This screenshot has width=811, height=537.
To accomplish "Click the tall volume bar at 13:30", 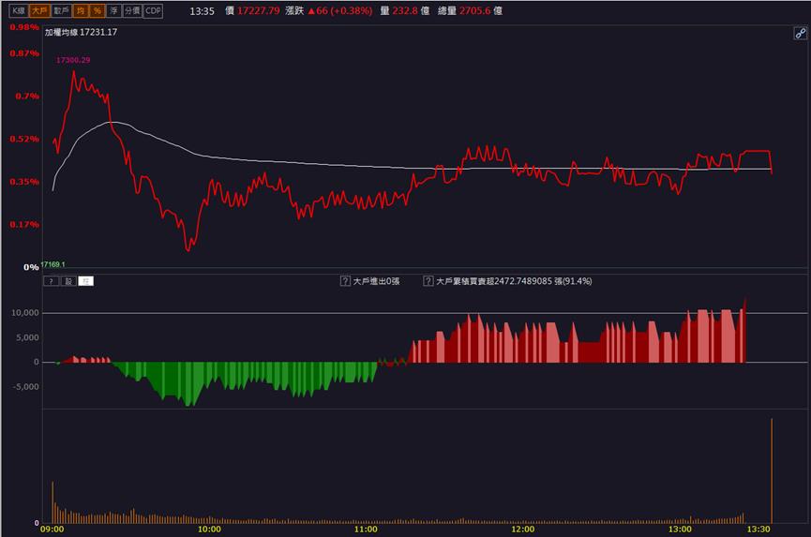I will [x=772, y=470].
